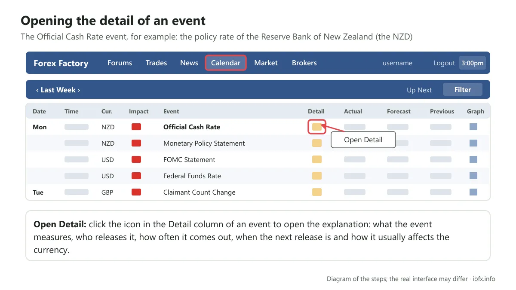Click the Official Cash Rate event name
Screen dimensions: 516x290
pos(192,127)
